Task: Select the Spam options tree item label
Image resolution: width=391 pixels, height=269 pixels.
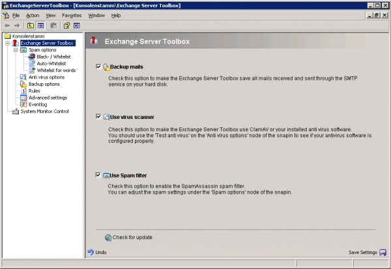Action: pyautogui.click(x=42, y=50)
